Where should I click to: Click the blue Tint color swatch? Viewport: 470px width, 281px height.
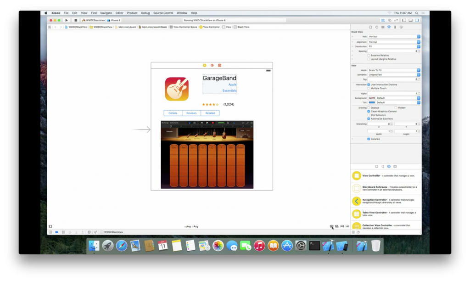(x=372, y=102)
